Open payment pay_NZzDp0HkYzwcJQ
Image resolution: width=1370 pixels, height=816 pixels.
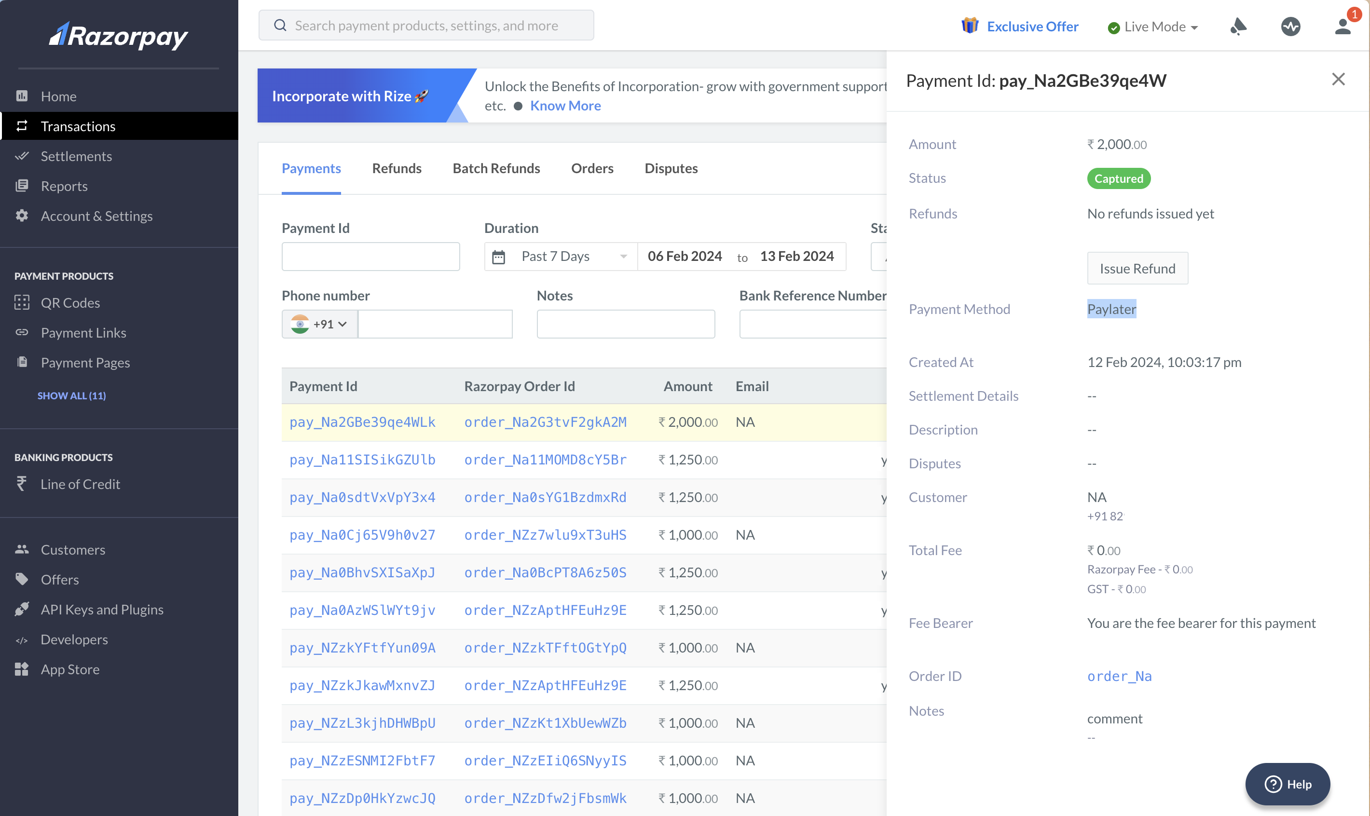click(x=362, y=799)
